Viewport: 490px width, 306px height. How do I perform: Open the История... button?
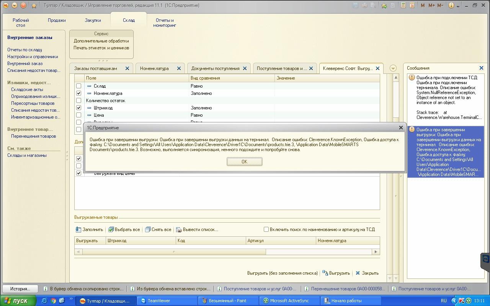pyautogui.click(x=20, y=289)
